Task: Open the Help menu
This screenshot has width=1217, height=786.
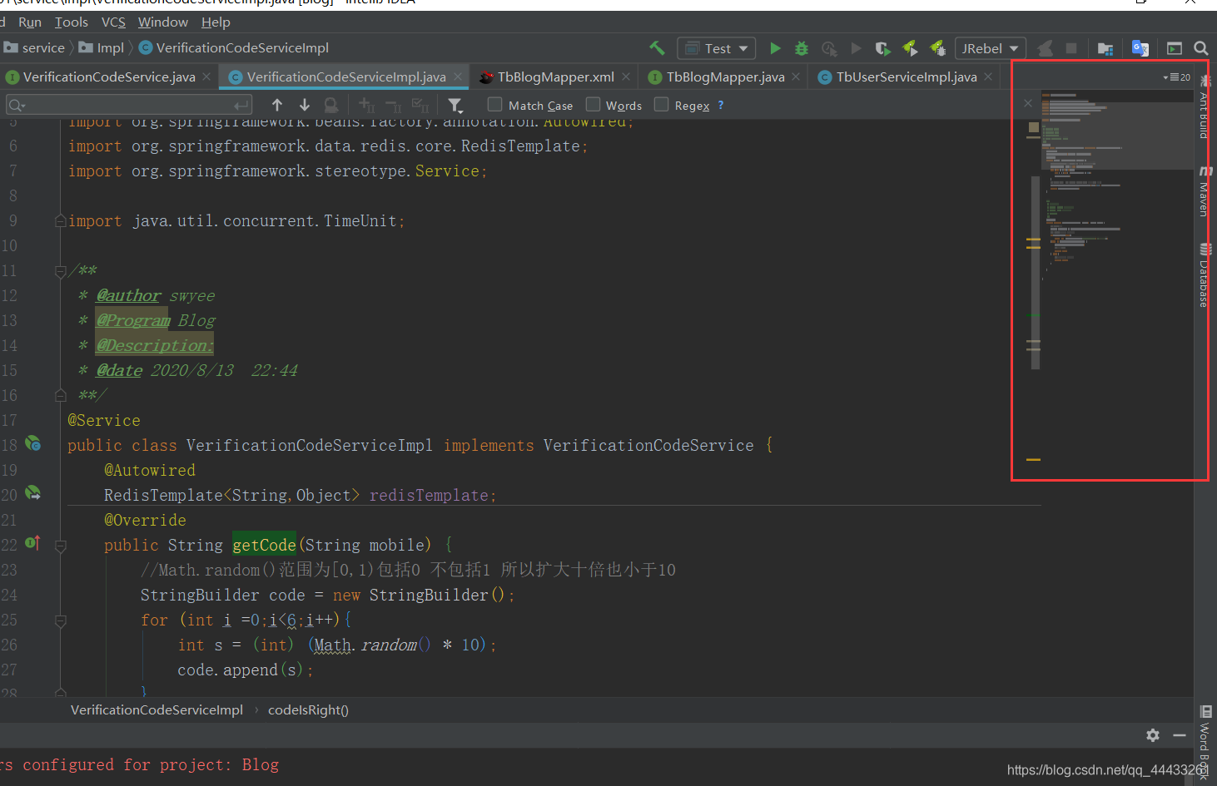Action: pyautogui.click(x=216, y=22)
